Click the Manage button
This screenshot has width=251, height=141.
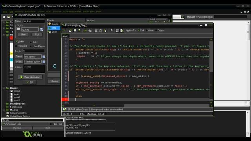click(x=191, y=17)
